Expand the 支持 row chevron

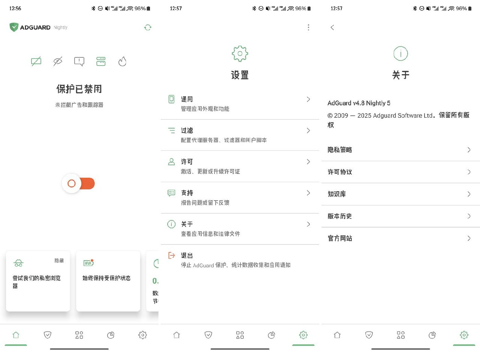(x=308, y=193)
